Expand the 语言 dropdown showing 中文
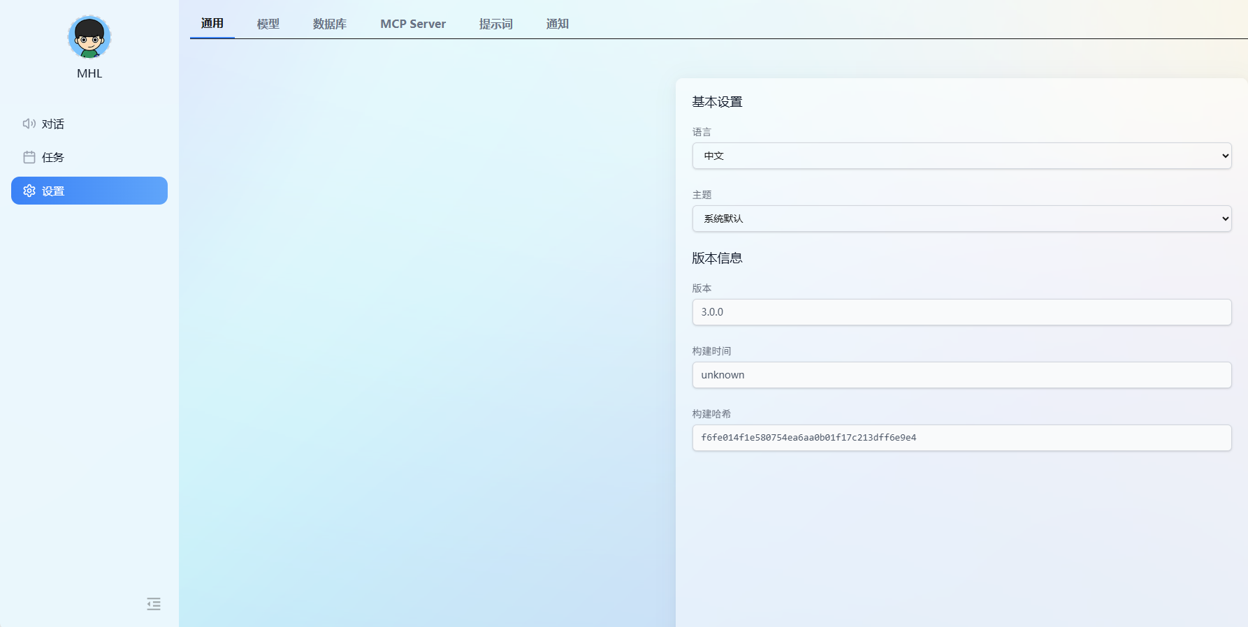Screen dimensions: 1248x627 [x=962, y=156]
